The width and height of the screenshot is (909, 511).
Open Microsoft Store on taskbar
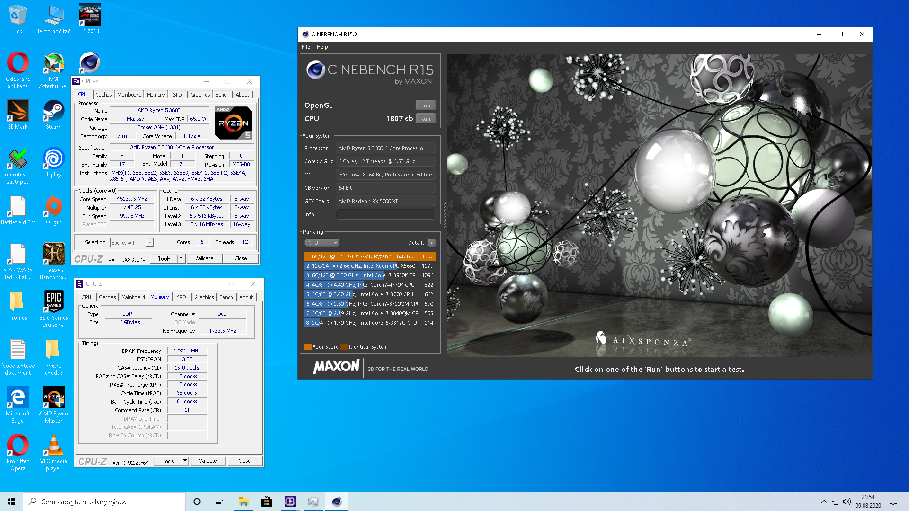click(x=267, y=502)
